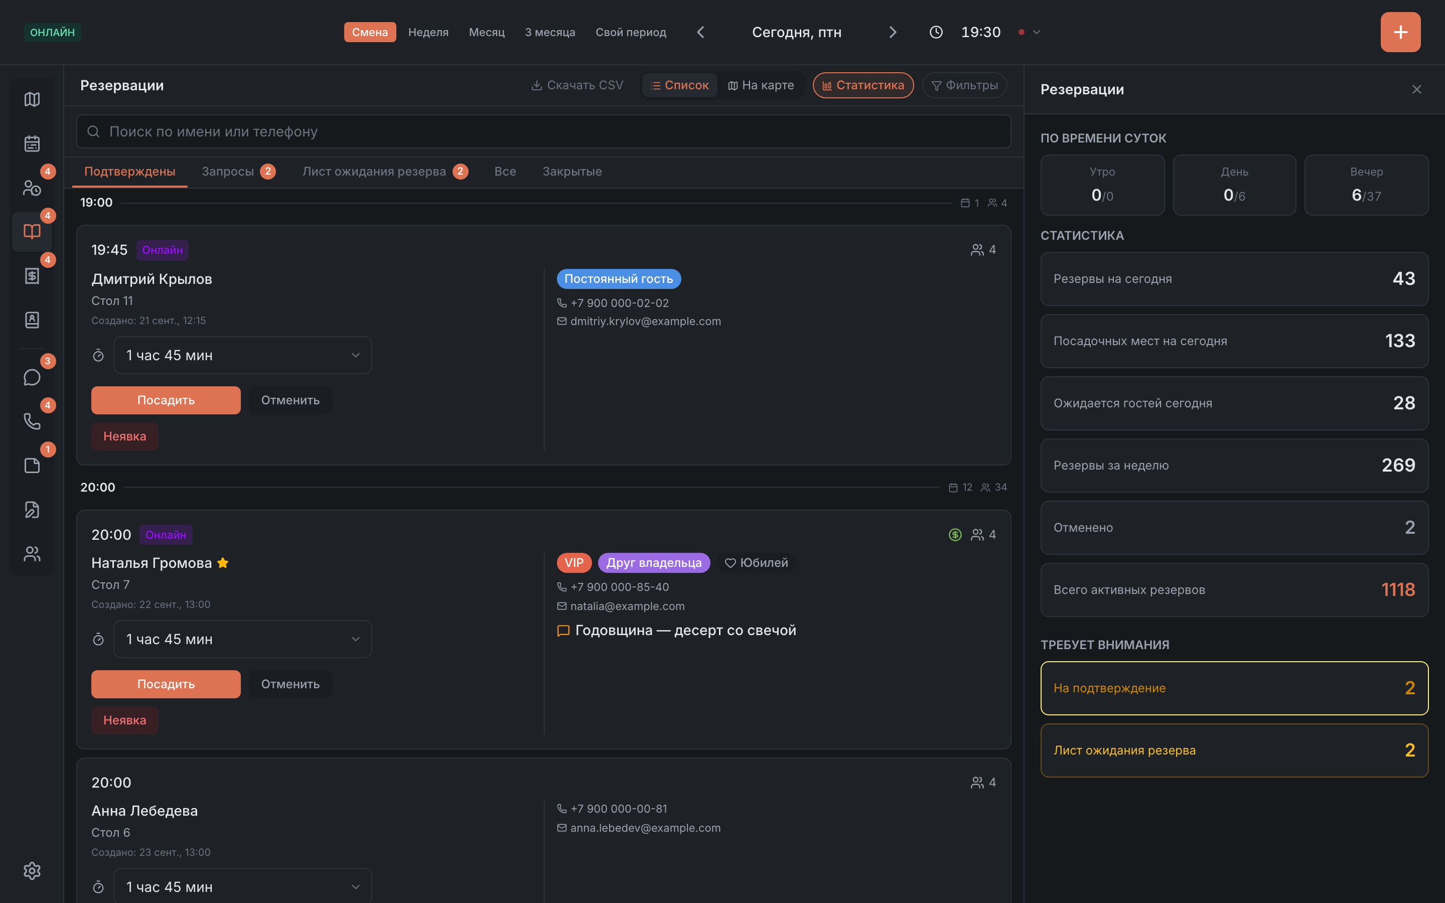Open the calendar schedule sidebar icon
Viewport: 1445px width, 903px height.
click(32, 143)
